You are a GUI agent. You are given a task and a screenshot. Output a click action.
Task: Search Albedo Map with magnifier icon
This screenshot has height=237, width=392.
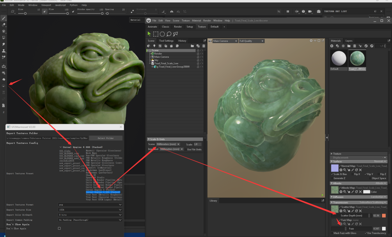(x=344, y=192)
